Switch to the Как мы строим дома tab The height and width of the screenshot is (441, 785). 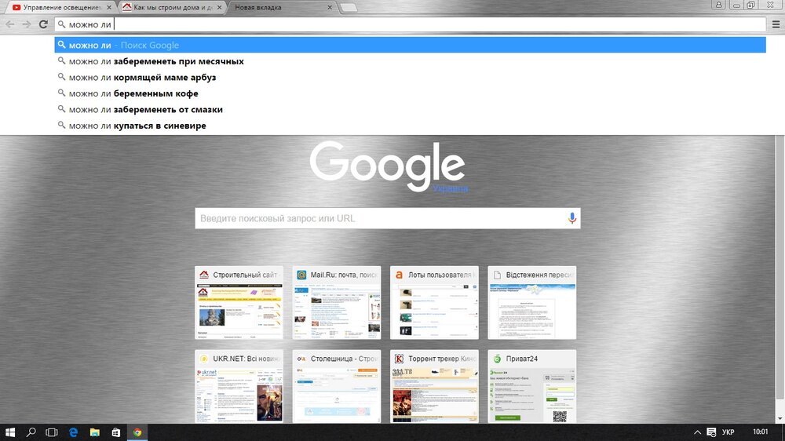point(170,8)
